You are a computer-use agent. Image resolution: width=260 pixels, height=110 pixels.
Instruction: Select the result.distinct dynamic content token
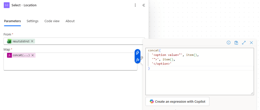[21, 41]
